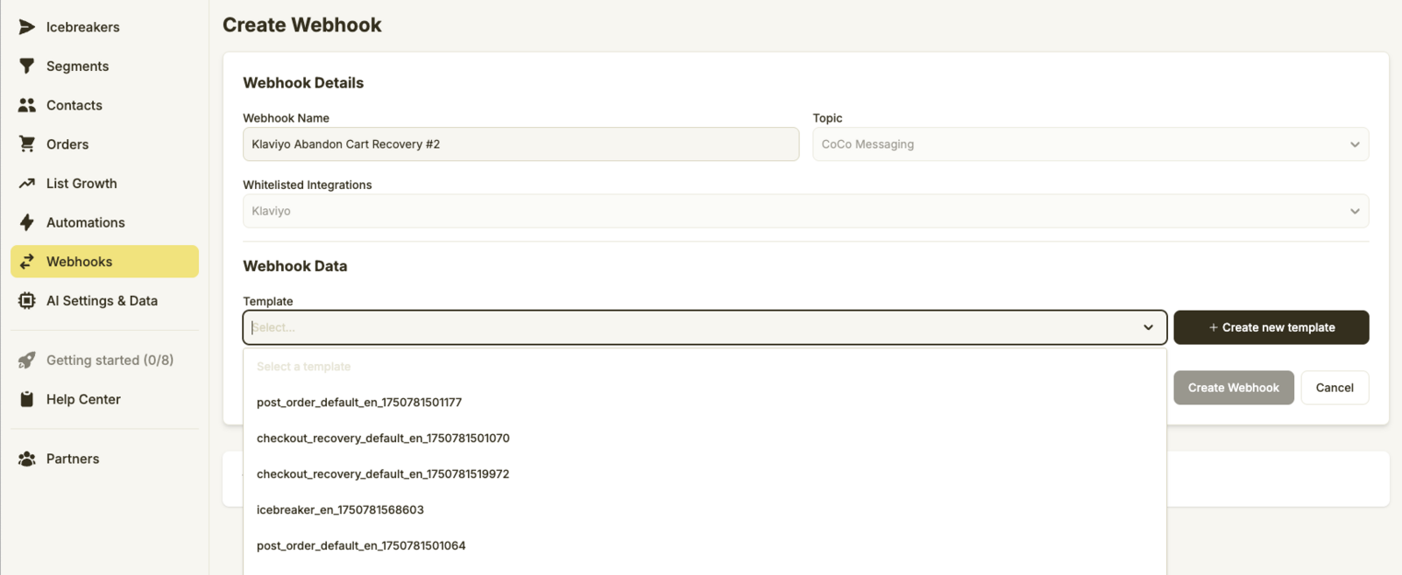The height and width of the screenshot is (575, 1402).
Task: Click the Automations lightning bolt icon
Action: click(27, 222)
